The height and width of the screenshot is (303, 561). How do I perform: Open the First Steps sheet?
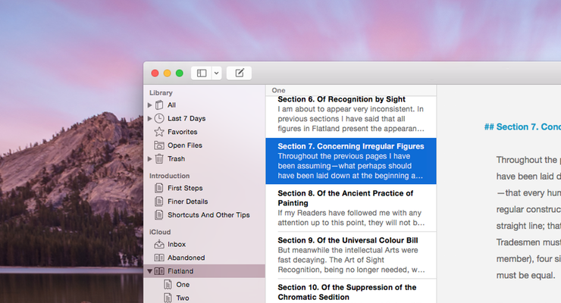(x=185, y=188)
